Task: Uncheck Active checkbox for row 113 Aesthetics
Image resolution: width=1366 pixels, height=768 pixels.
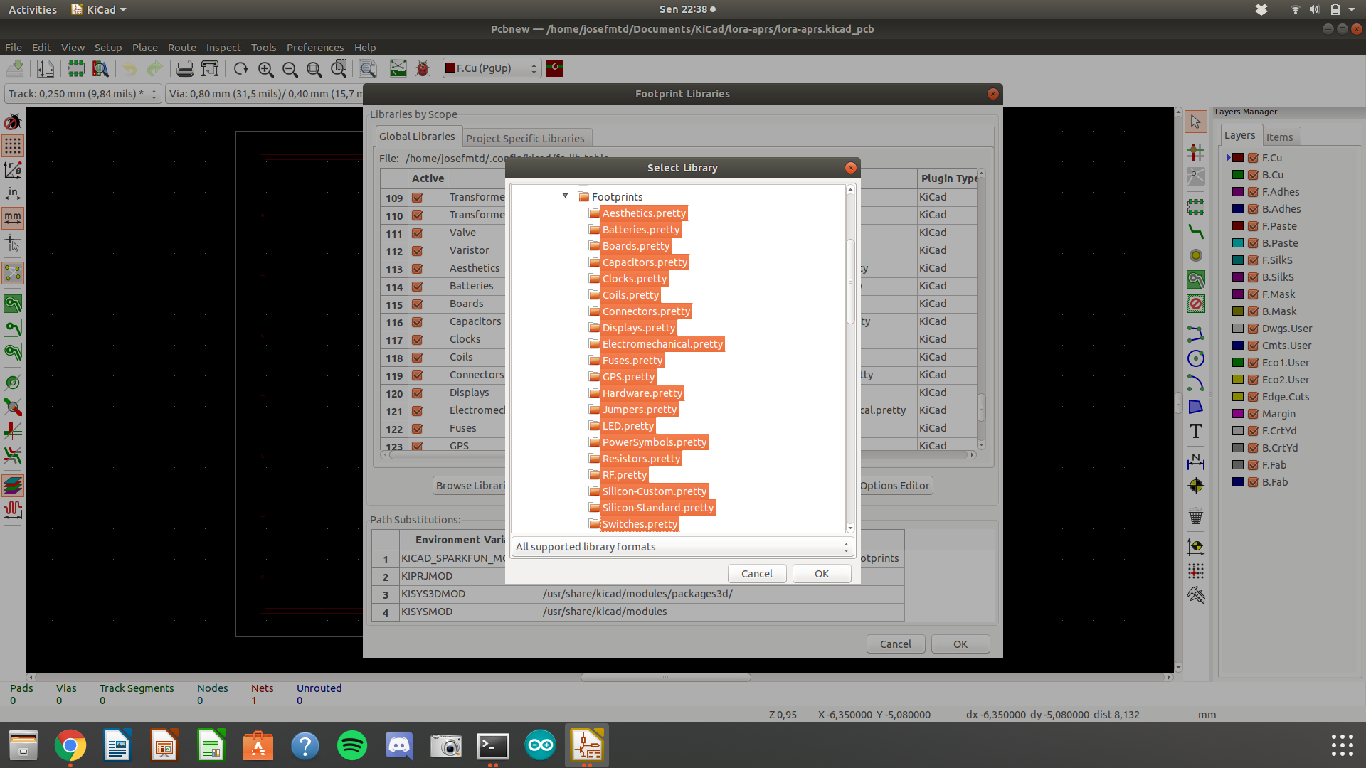Action: pyautogui.click(x=418, y=269)
